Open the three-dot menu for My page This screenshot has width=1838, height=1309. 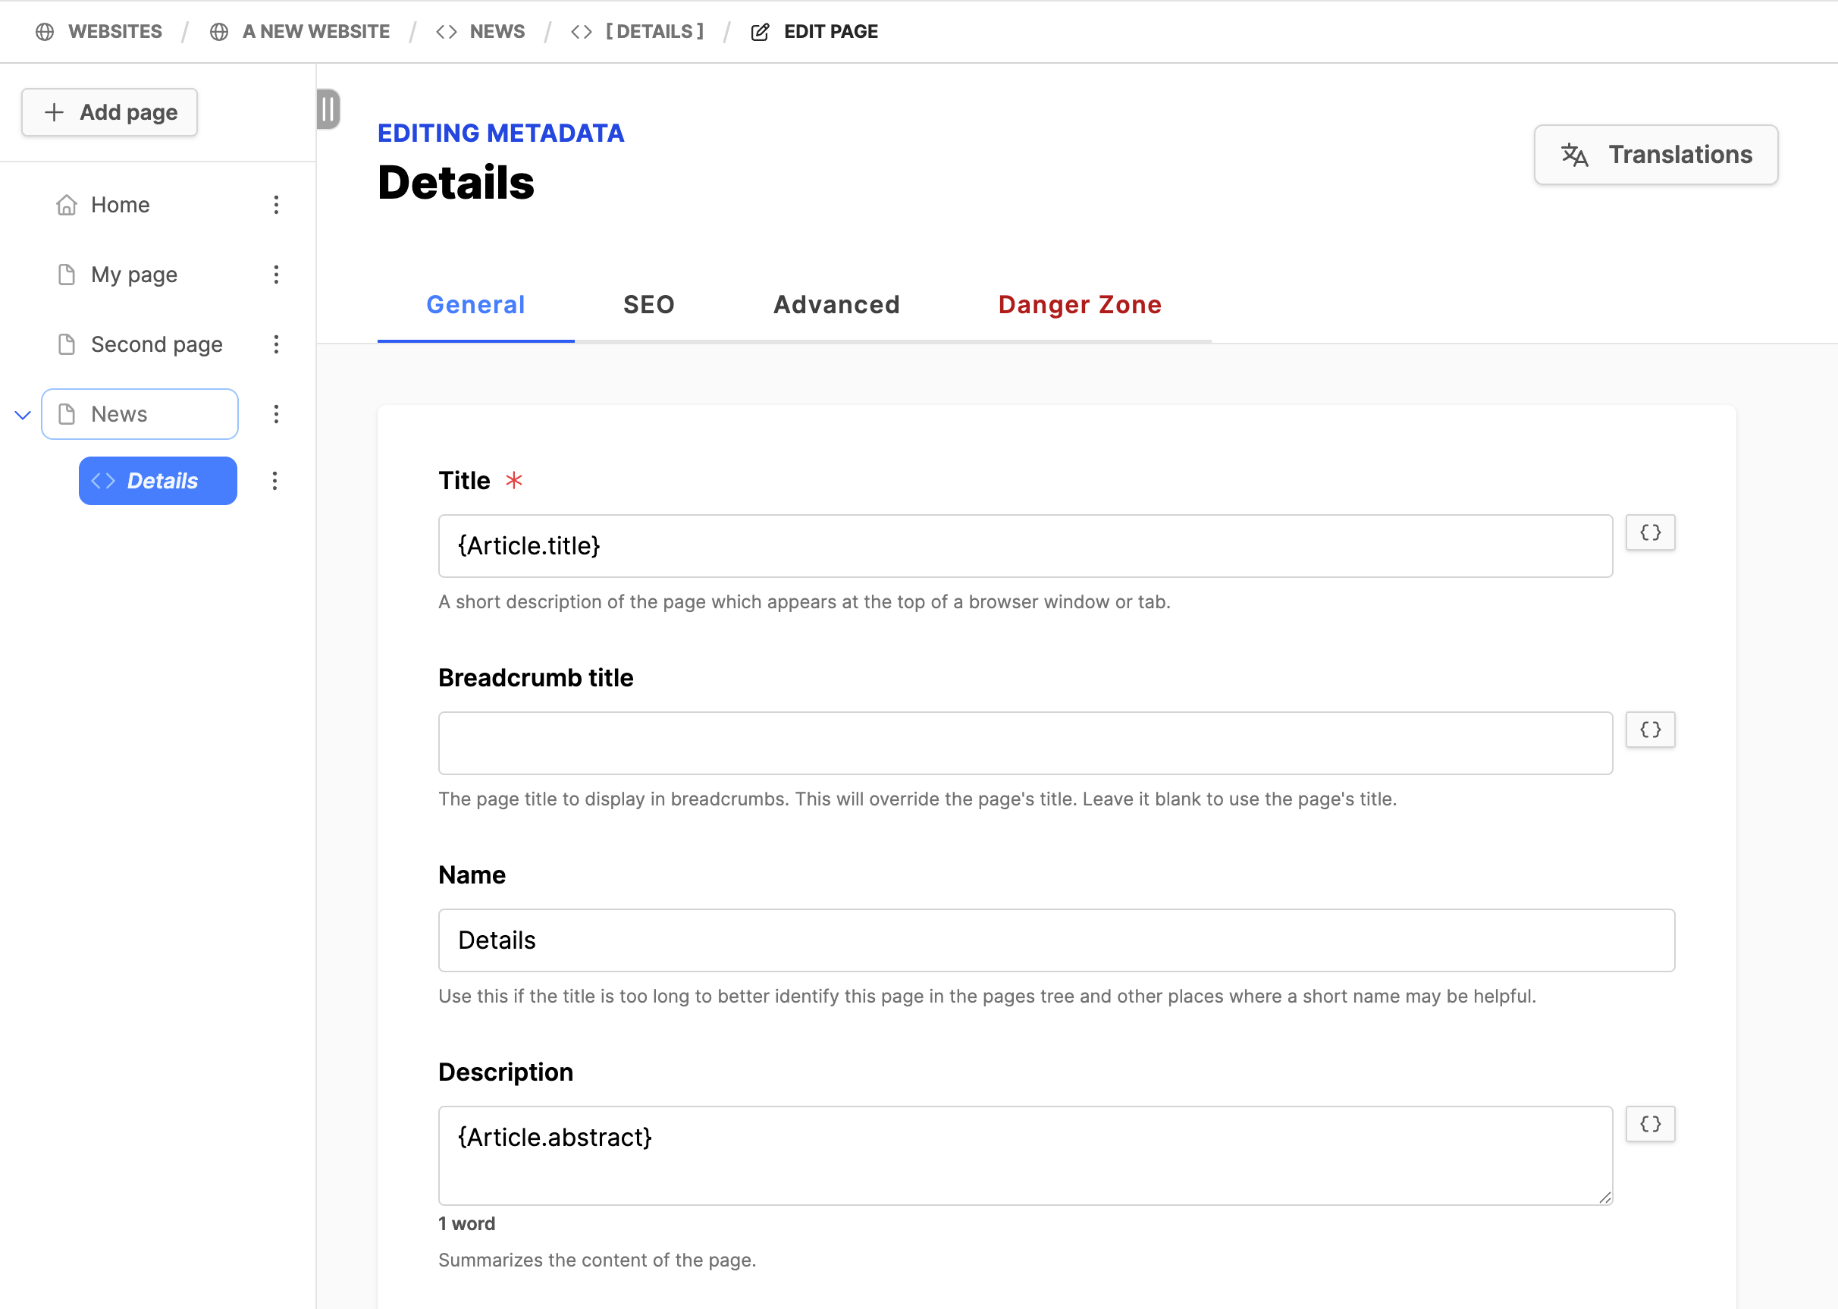pos(275,275)
